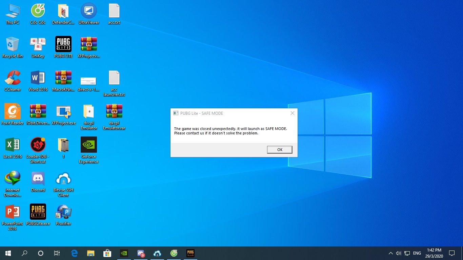Select the PUBG LITE desktop shortcut
This screenshot has height=260, width=463.
click(x=63, y=48)
